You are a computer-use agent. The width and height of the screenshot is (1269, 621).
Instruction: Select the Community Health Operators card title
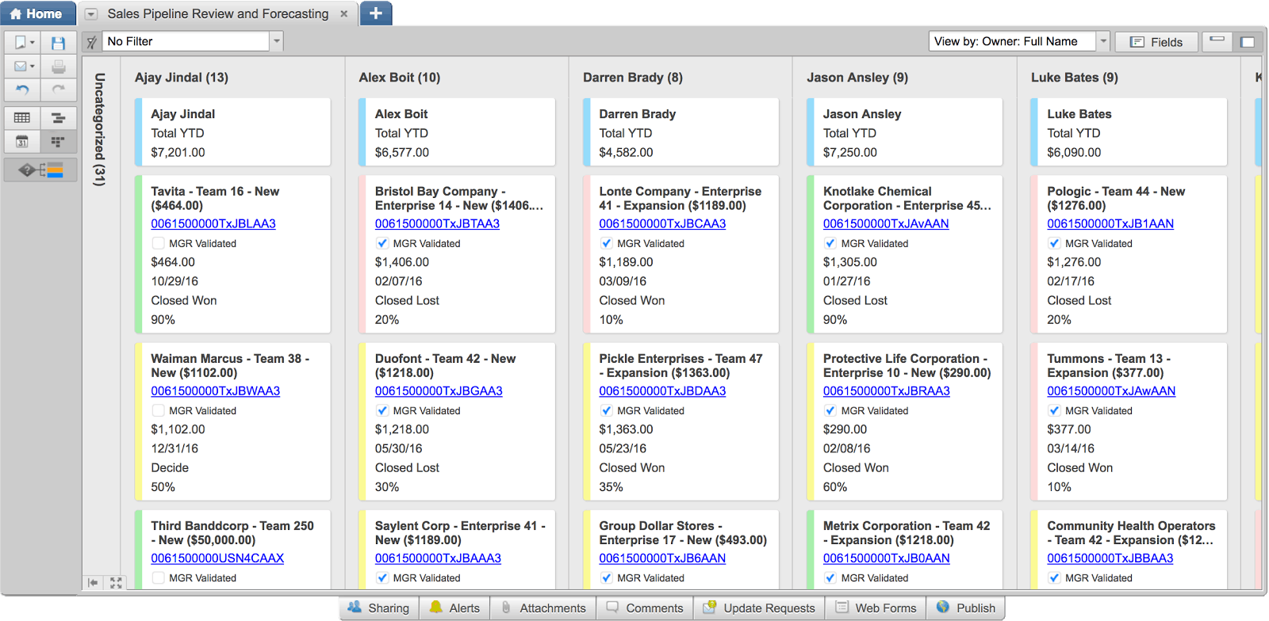pos(1131,532)
